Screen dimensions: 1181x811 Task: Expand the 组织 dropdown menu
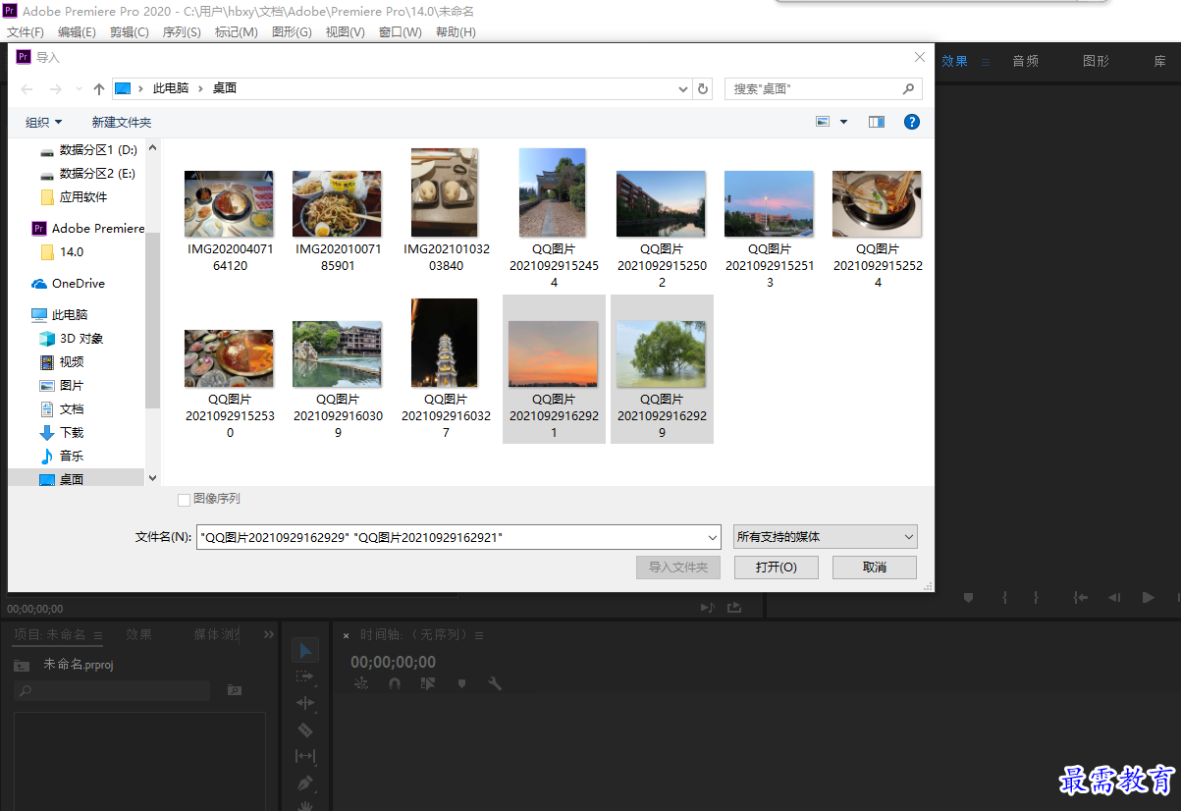point(43,123)
